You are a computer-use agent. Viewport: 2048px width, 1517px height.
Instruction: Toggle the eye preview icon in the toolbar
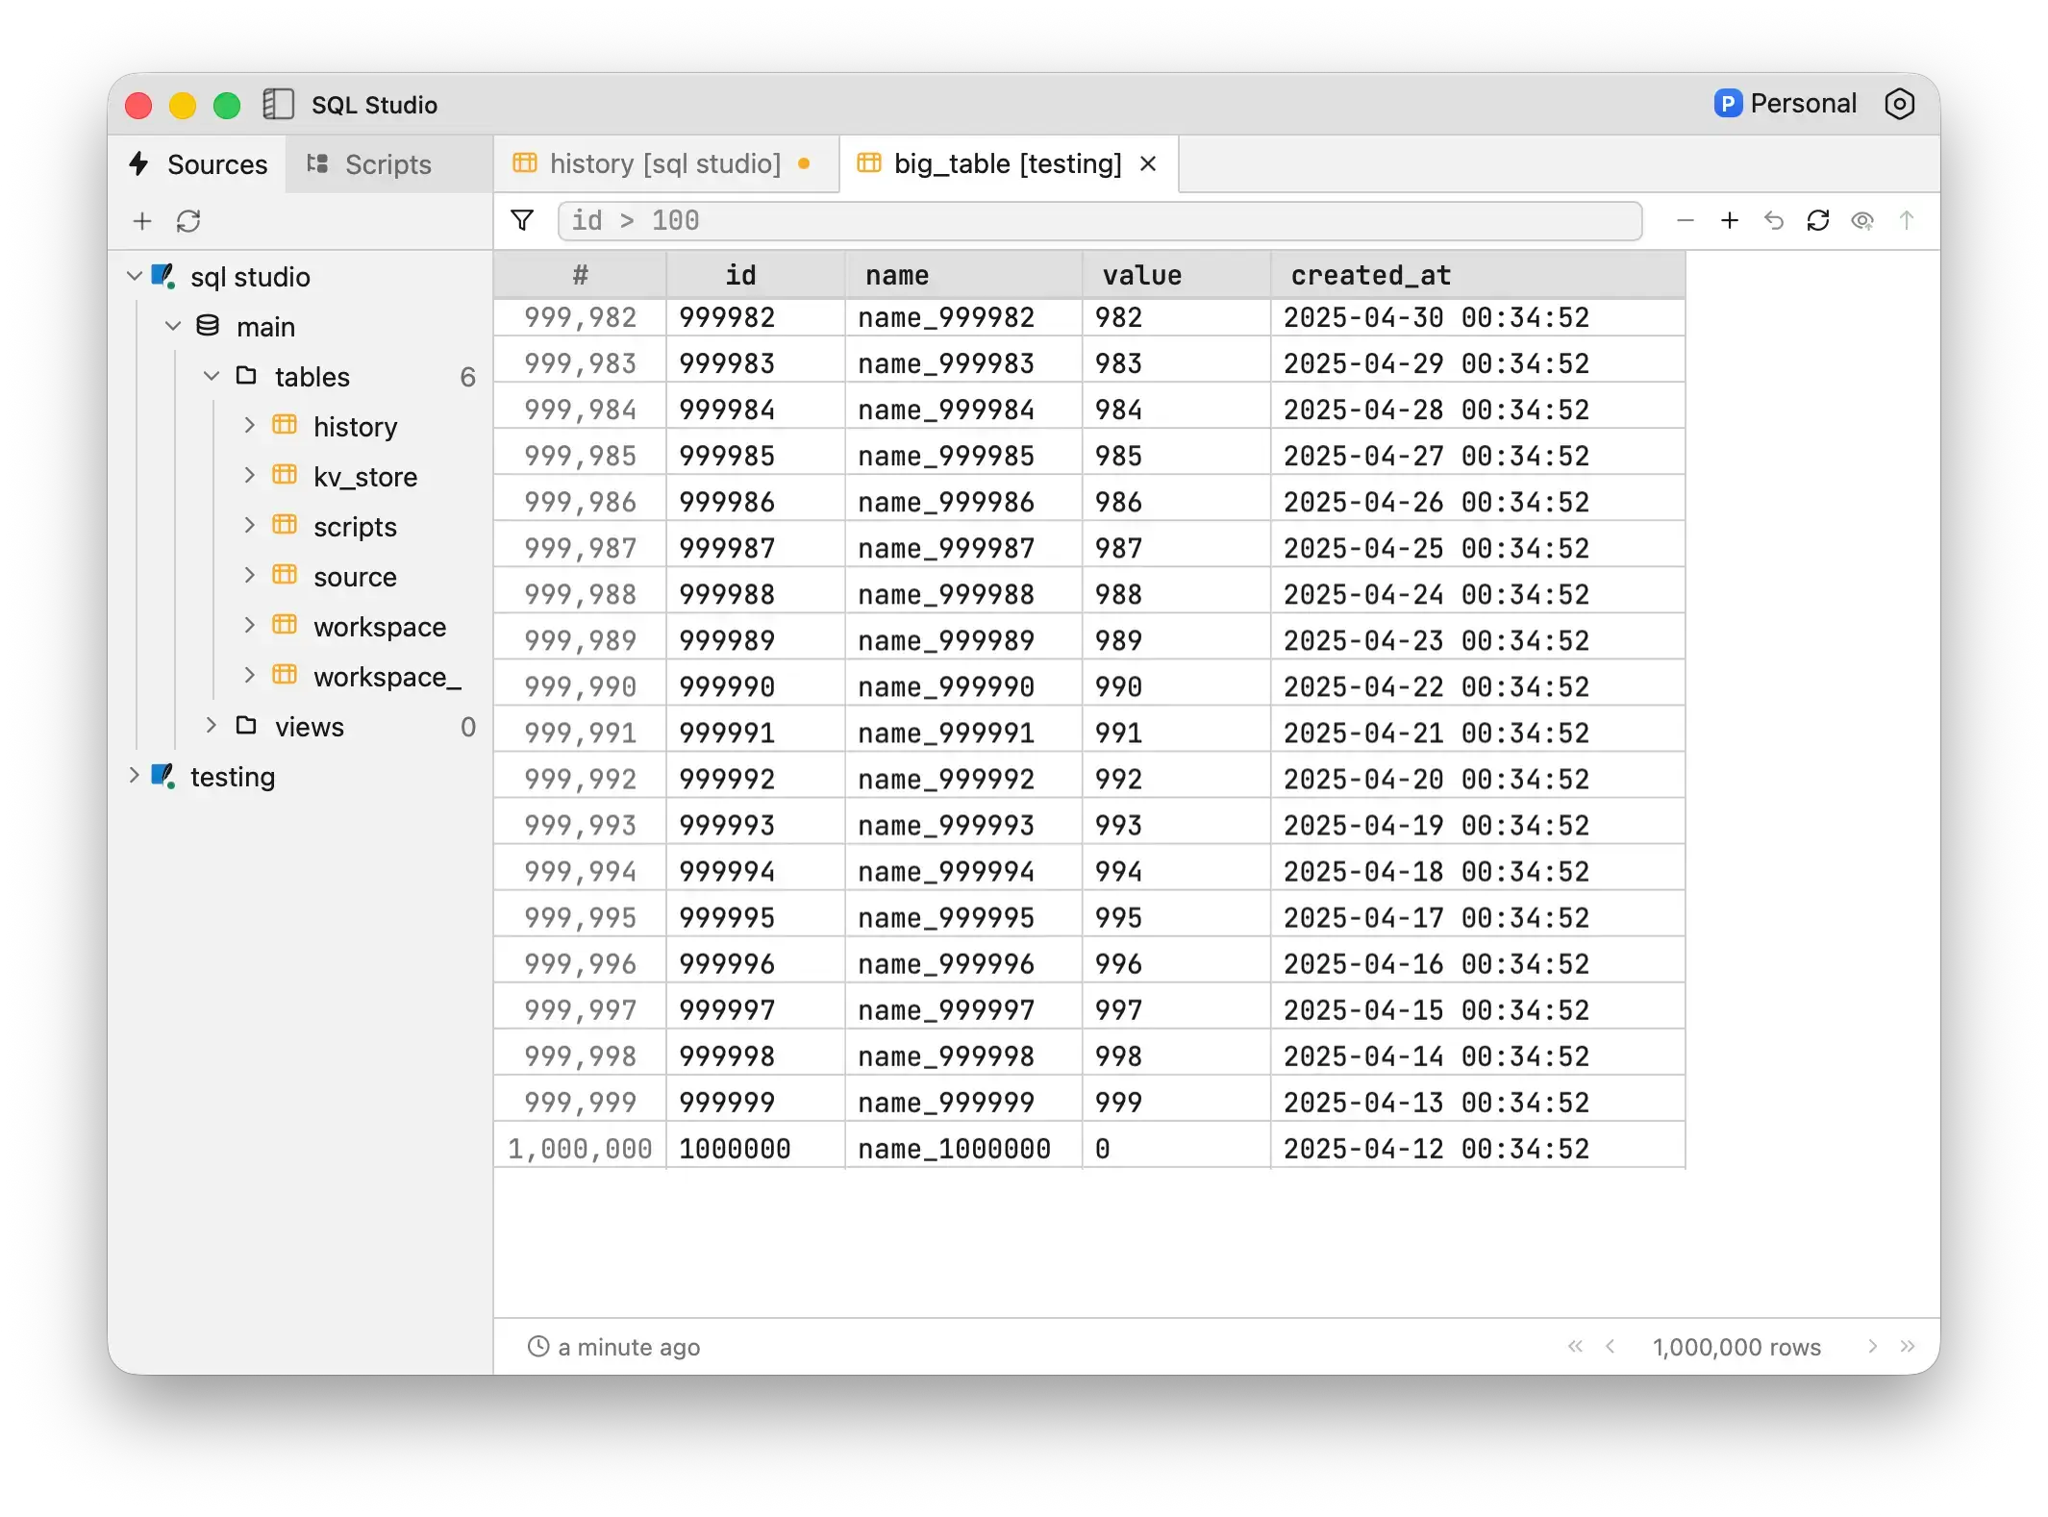[1861, 221]
